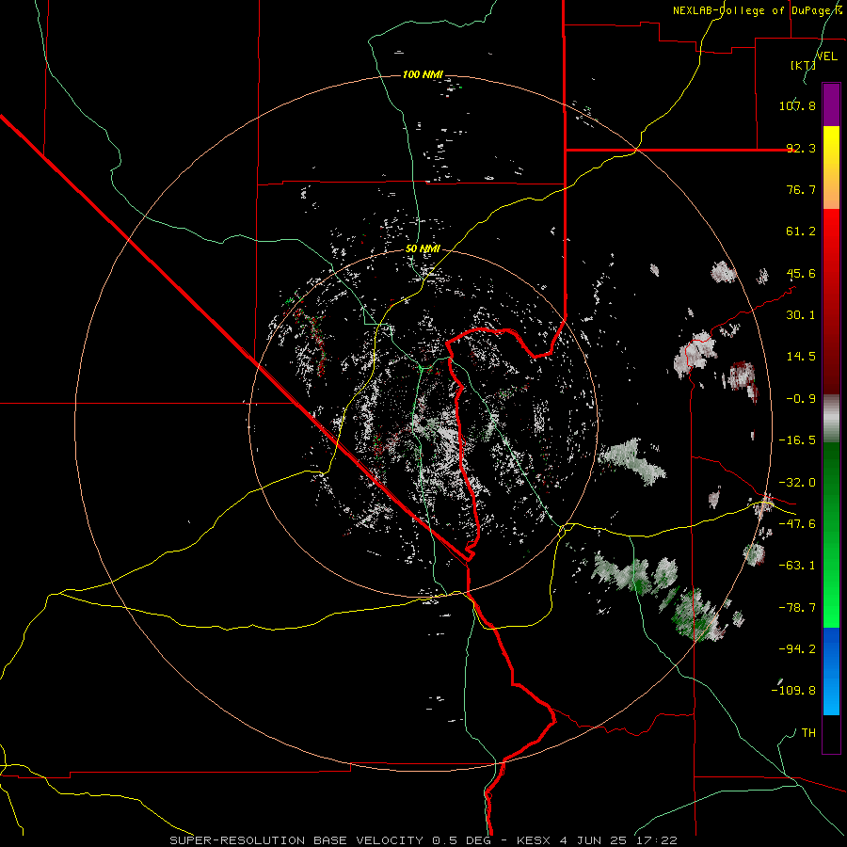Pick the yellow-orange segment of the color bar
The width and height of the screenshot is (847, 847).
point(831,168)
